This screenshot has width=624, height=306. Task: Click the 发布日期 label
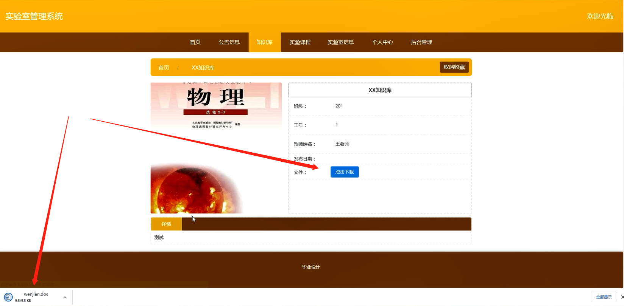[305, 159]
